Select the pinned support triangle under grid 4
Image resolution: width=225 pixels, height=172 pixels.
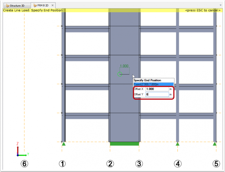tap(178, 144)
